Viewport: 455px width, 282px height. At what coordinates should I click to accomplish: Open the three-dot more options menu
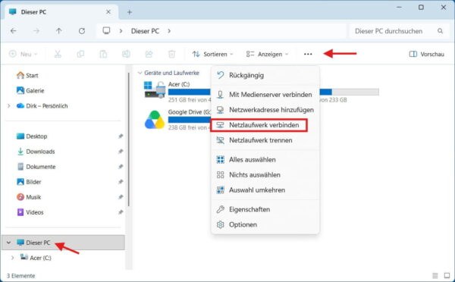(x=308, y=55)
